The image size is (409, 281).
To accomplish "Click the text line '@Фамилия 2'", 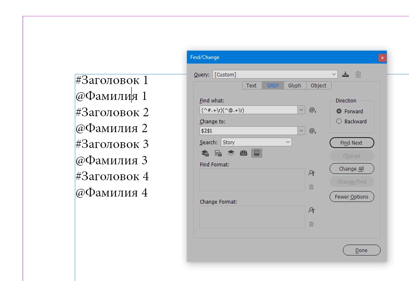I will point(112,128).
